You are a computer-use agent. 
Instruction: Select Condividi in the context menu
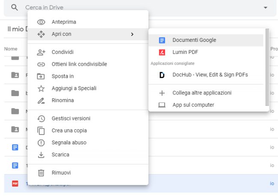88,52
